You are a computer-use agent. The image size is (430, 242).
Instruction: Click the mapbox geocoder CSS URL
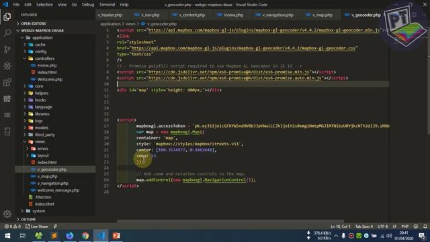243,48
